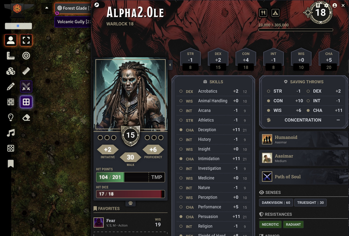Mark the first death save circle
This screenshot has height=236, width=349.
(x=100, y=138)
